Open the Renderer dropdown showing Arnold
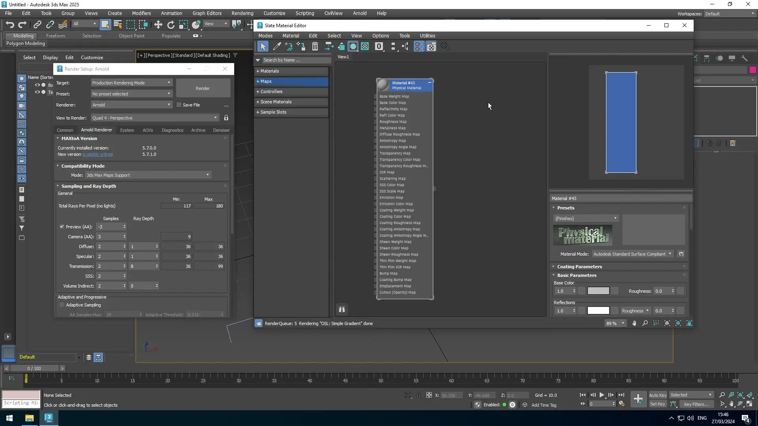 [x=131, y=105]
